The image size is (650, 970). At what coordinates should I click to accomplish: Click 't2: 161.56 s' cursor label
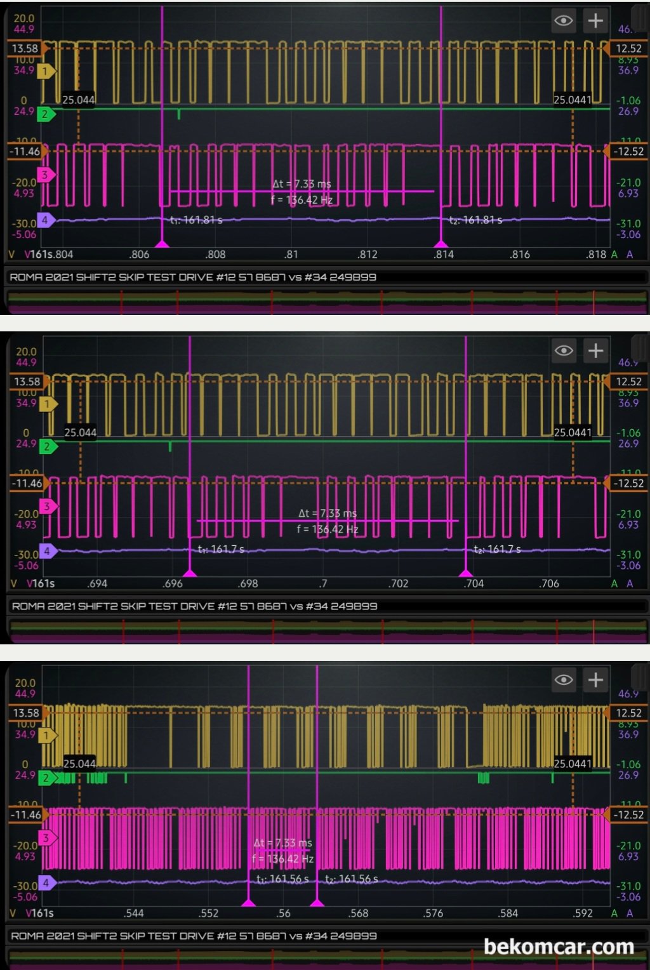pyautogui.click(x=351, y=879)
